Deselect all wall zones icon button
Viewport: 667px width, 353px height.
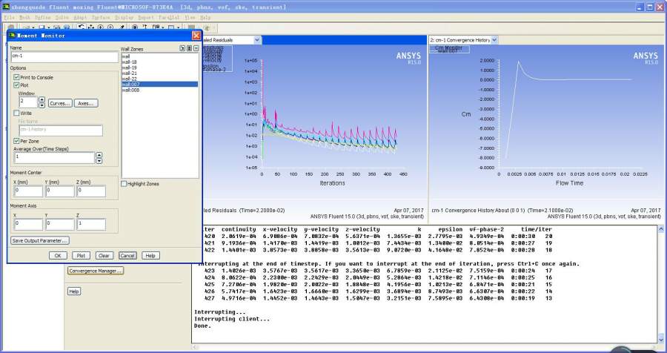click(x=196, y=48)
